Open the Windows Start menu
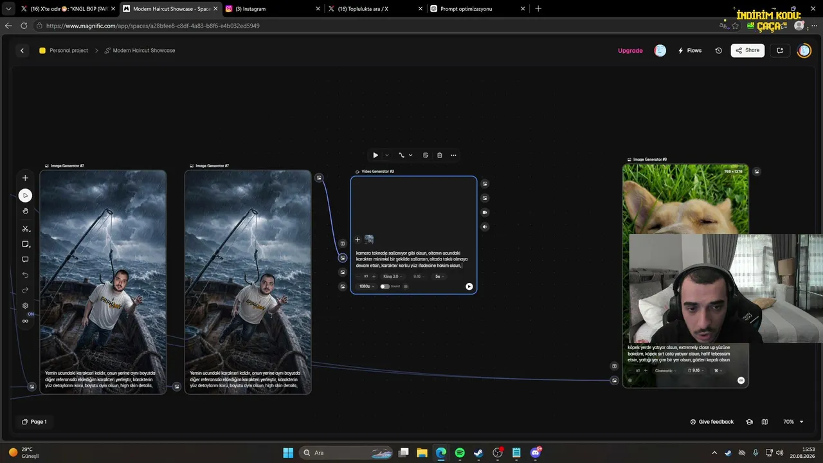The image size is (823, 463). tap(288, 453)
